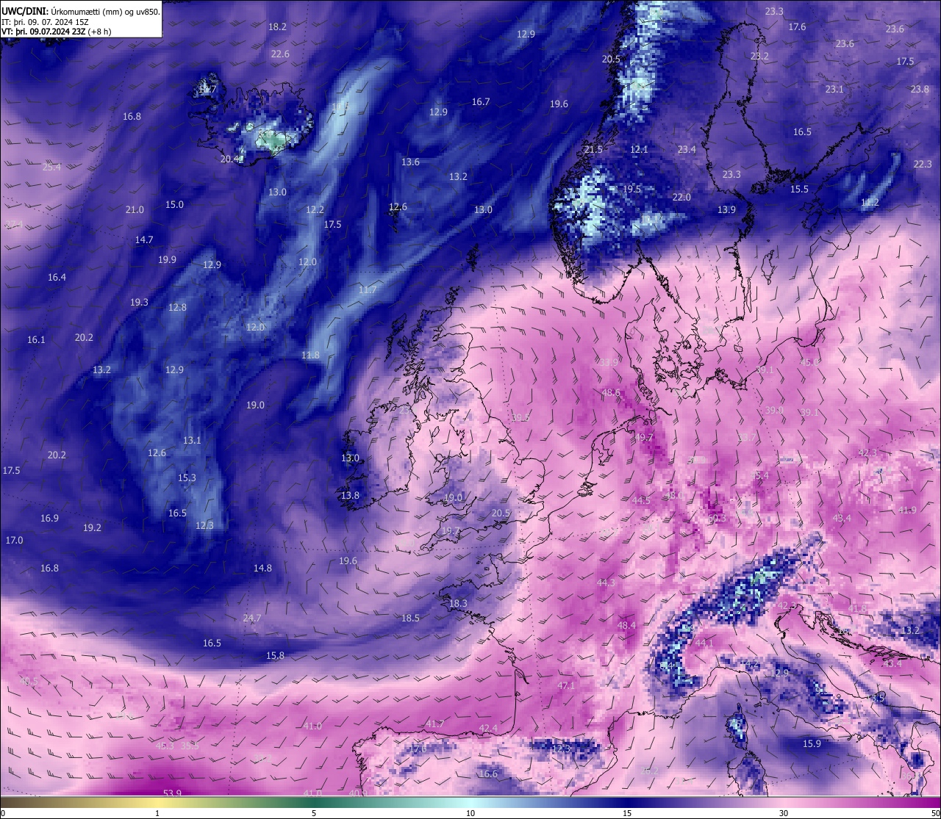Screen dimensions: 941x819
Task: Click the colorbar tick label '15'
Action: 627,813
